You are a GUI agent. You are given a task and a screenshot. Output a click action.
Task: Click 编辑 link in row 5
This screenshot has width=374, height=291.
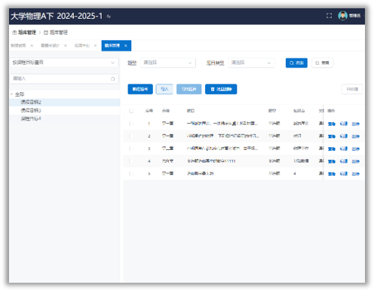[x=344, y=173]
